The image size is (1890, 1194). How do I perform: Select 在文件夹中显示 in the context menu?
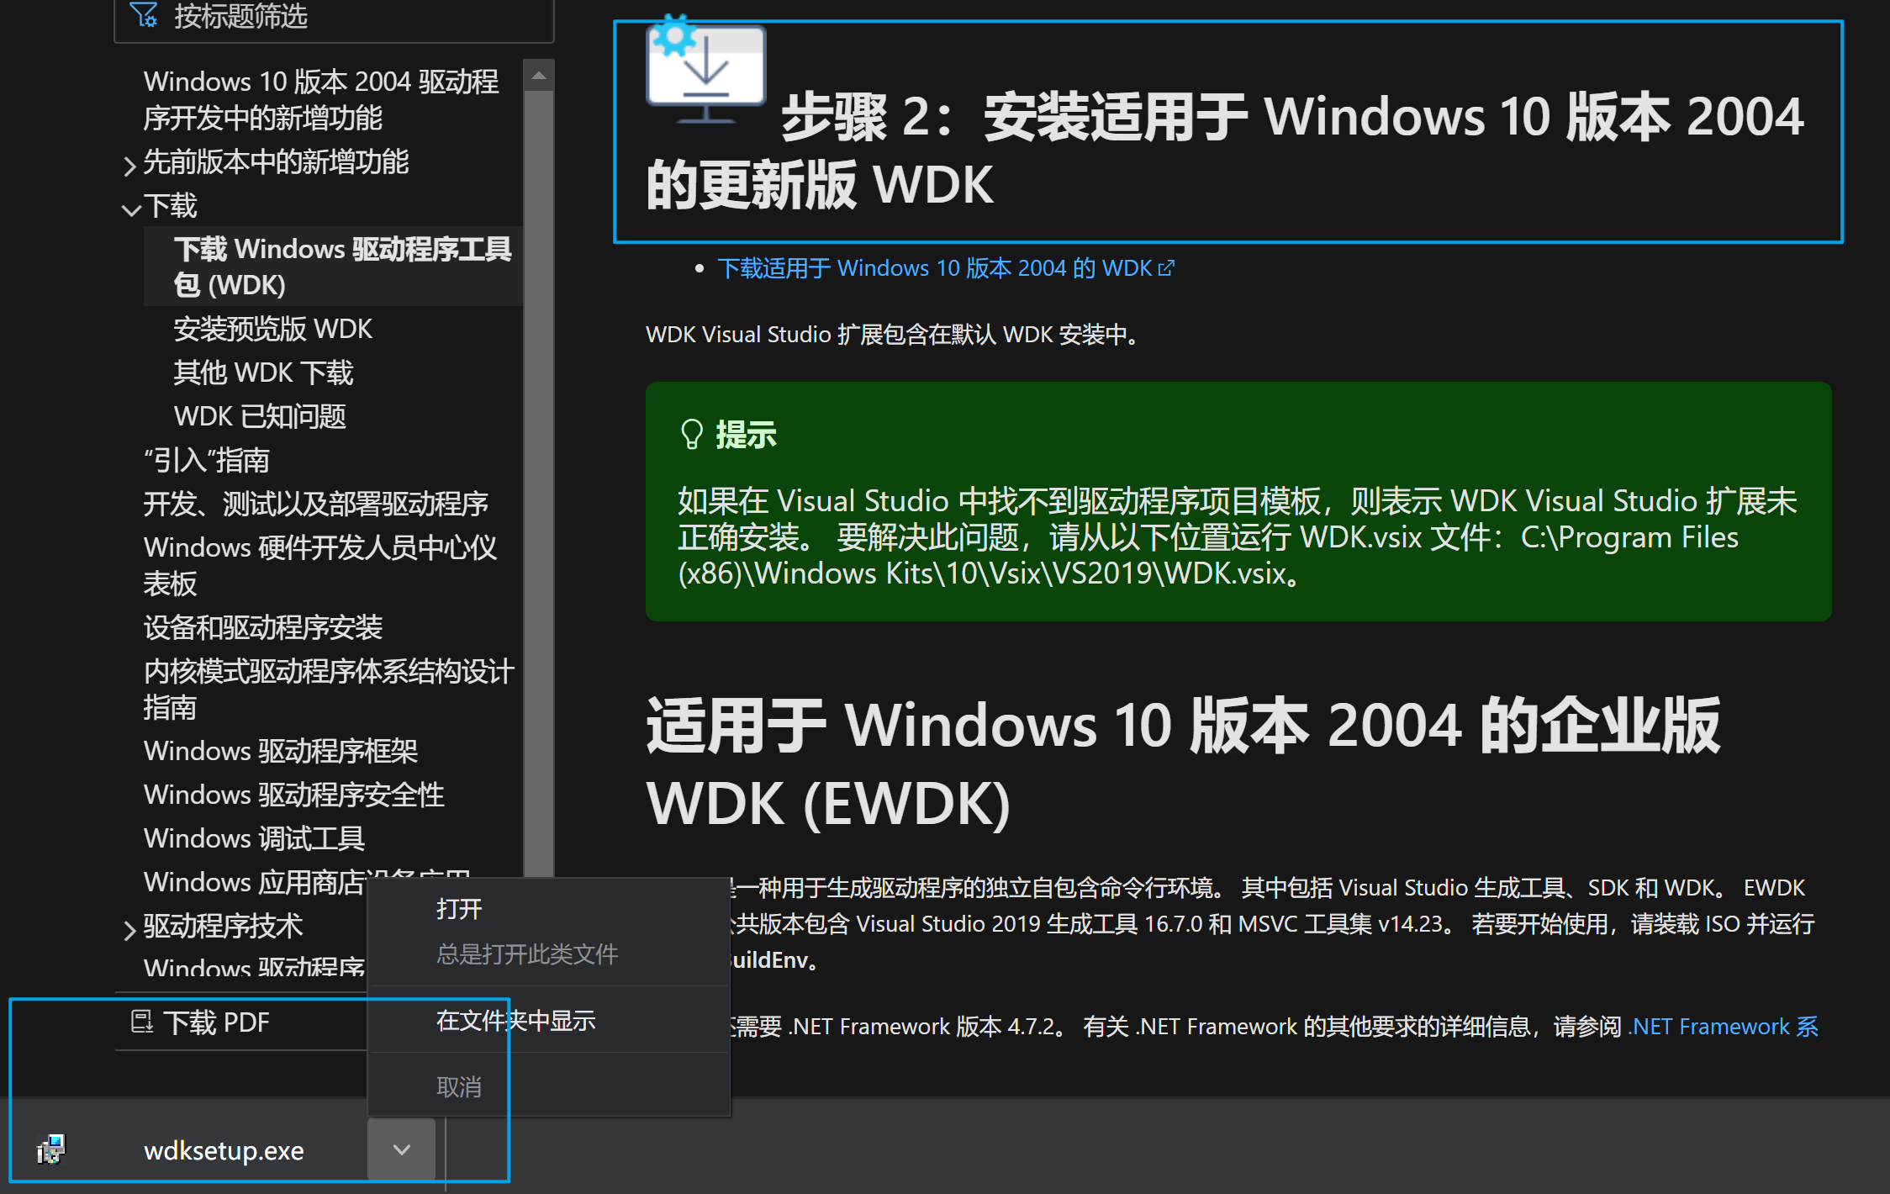point(515,1021)
